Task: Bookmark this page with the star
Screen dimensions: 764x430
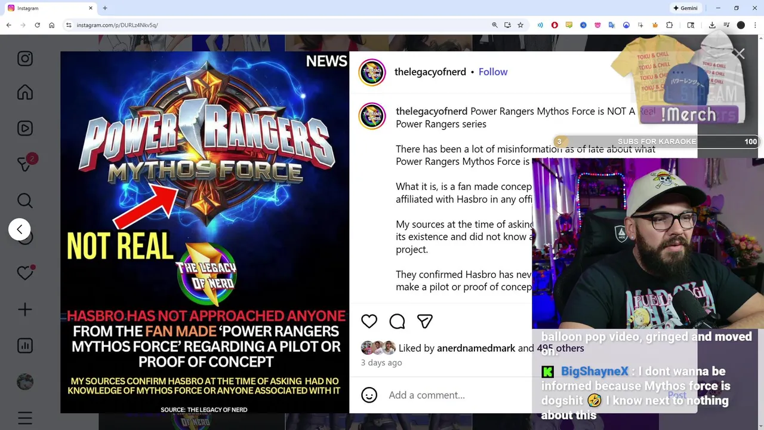Action: click(520, 25)
